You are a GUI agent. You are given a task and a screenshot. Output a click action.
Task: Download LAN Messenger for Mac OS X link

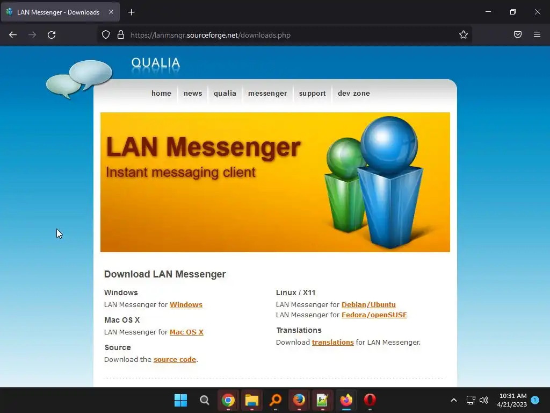tap(186, 332)
